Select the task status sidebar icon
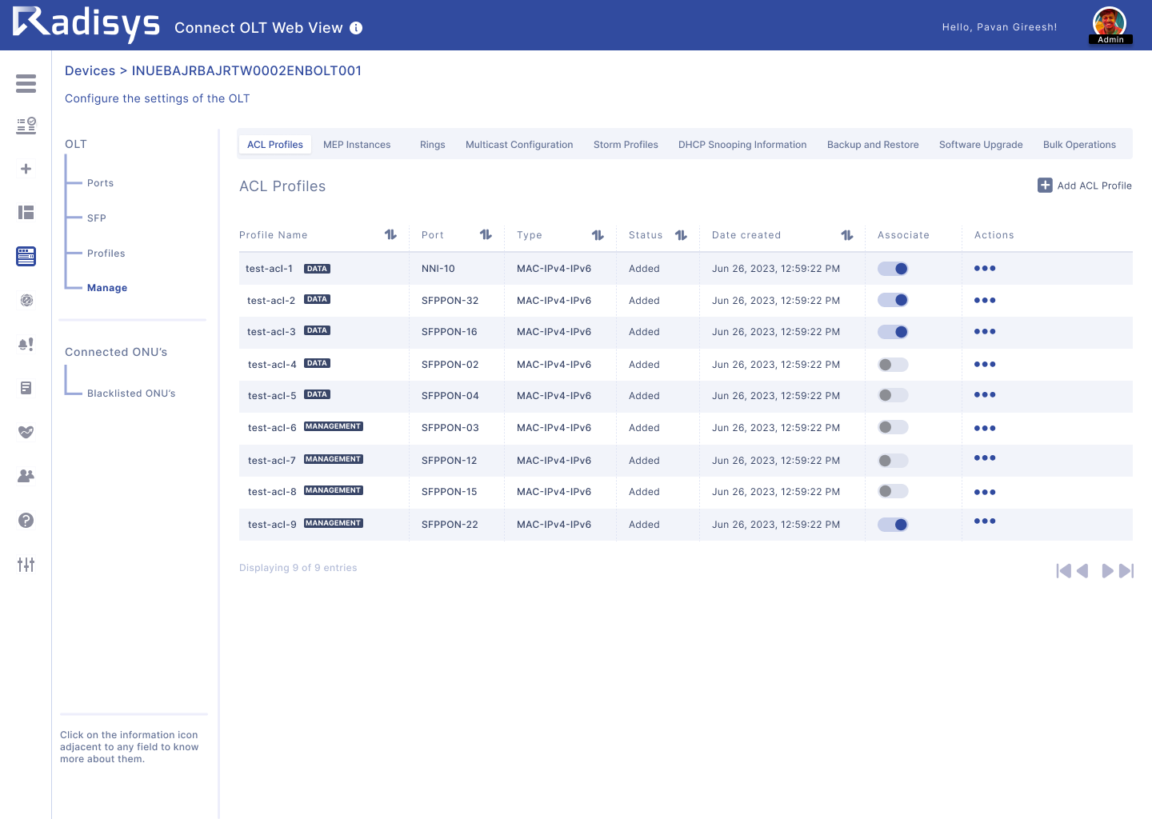The width and height of the screenshot is (1152, 819). pos(26,126)
